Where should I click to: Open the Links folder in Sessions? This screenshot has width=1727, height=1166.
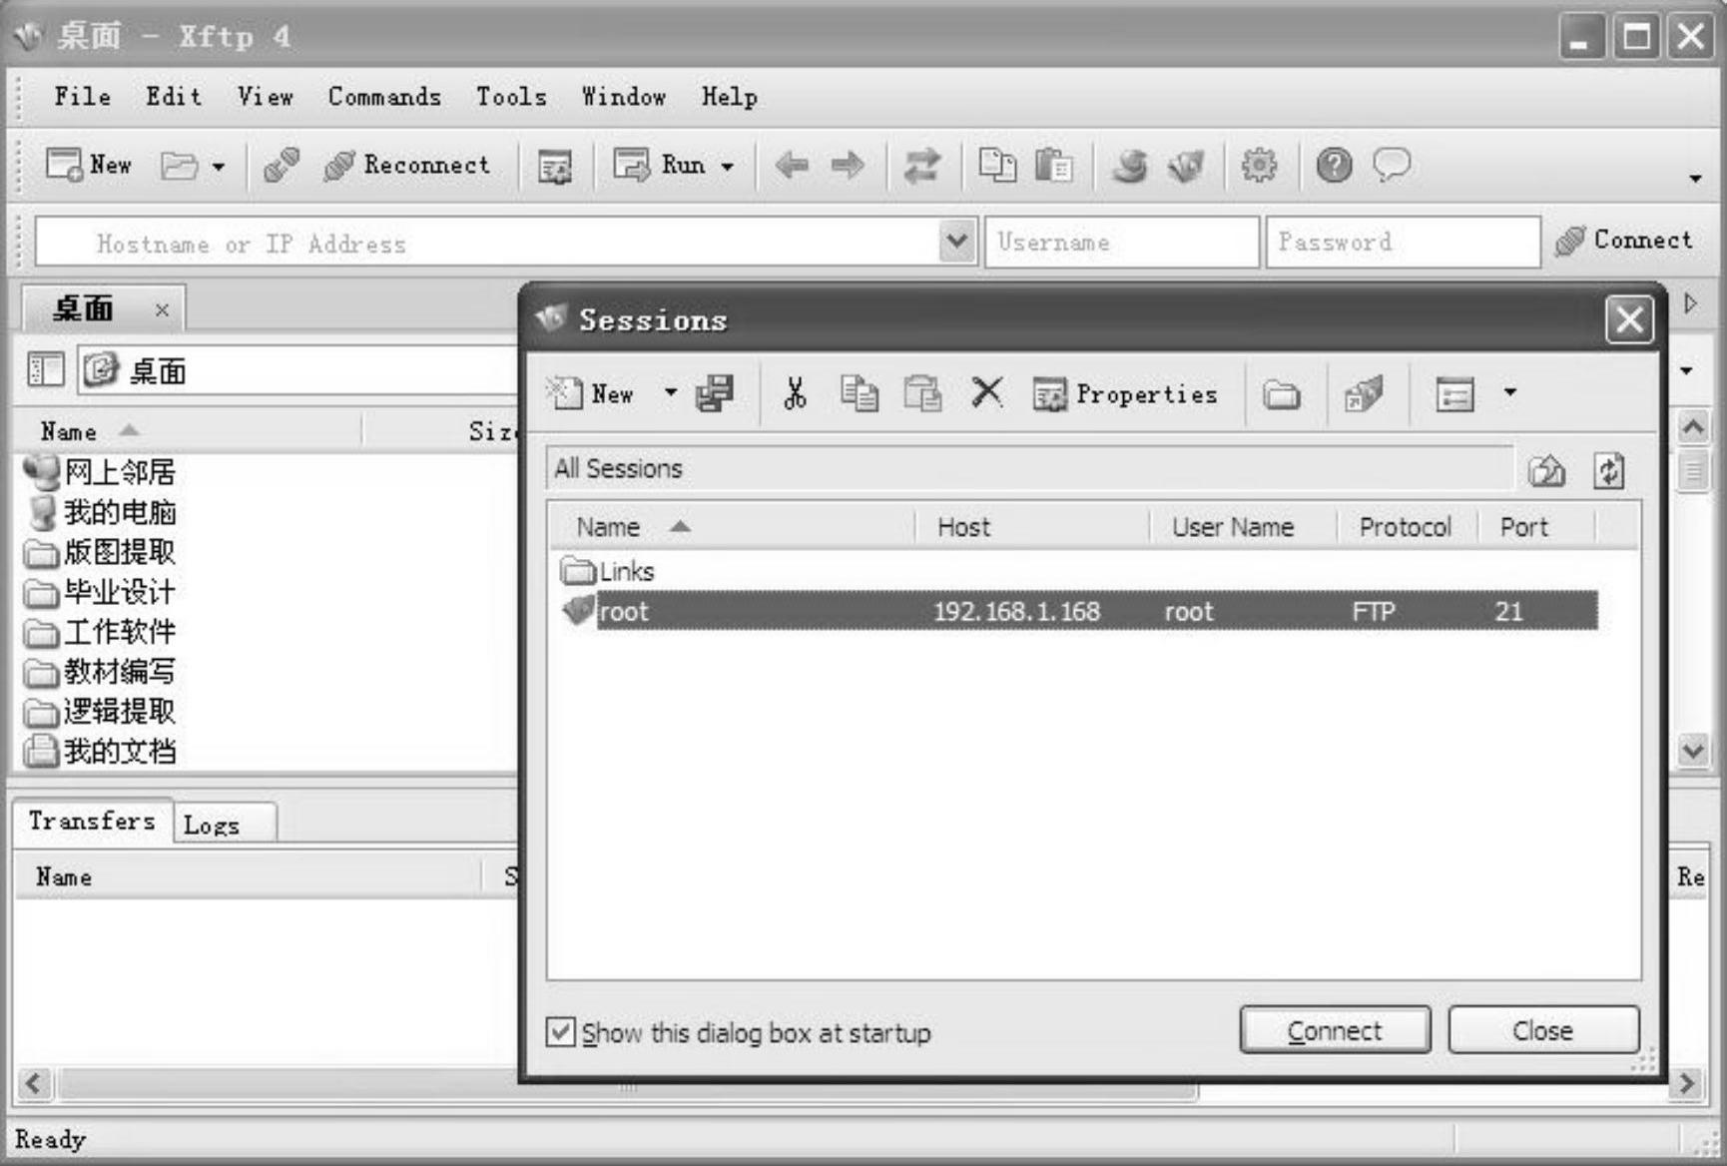point(607,571)
